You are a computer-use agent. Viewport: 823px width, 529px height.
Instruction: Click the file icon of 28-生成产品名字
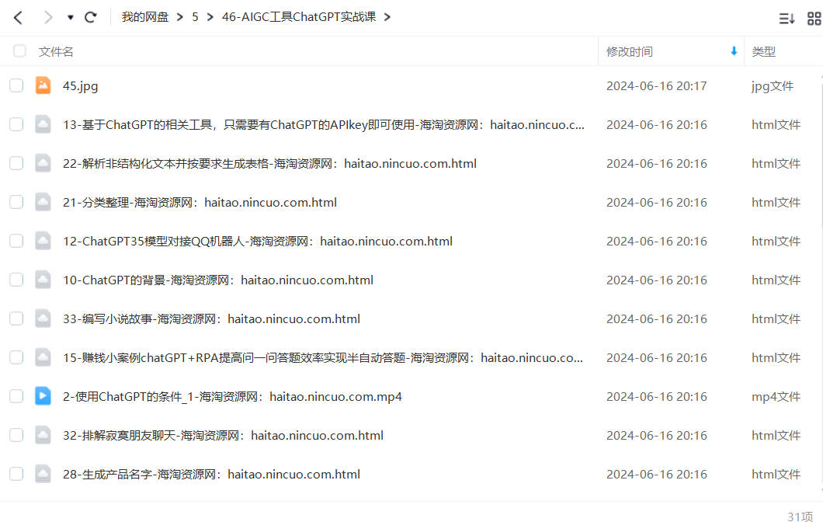[x=43, y=474]
